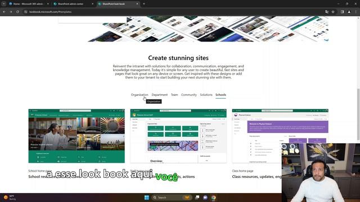Close the SharePoint admin center tab

(92, 4)
